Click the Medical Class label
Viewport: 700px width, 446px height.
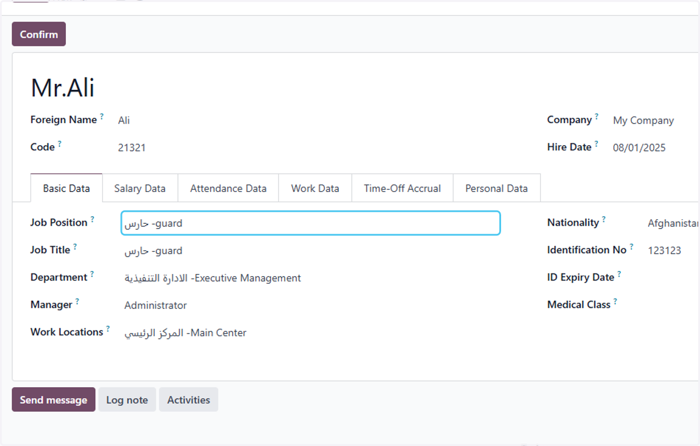(x=579, y=305)
